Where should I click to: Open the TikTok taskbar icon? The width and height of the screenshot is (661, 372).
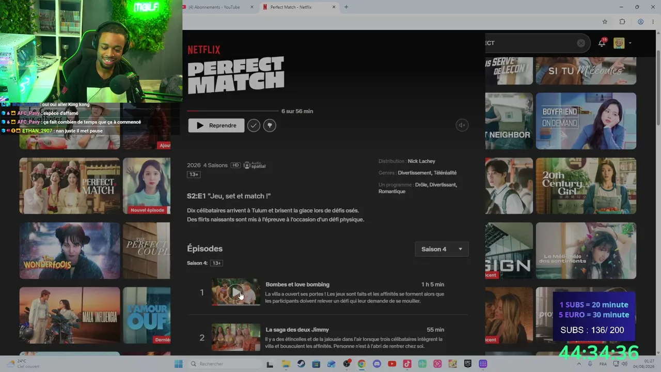pos(407,364)
